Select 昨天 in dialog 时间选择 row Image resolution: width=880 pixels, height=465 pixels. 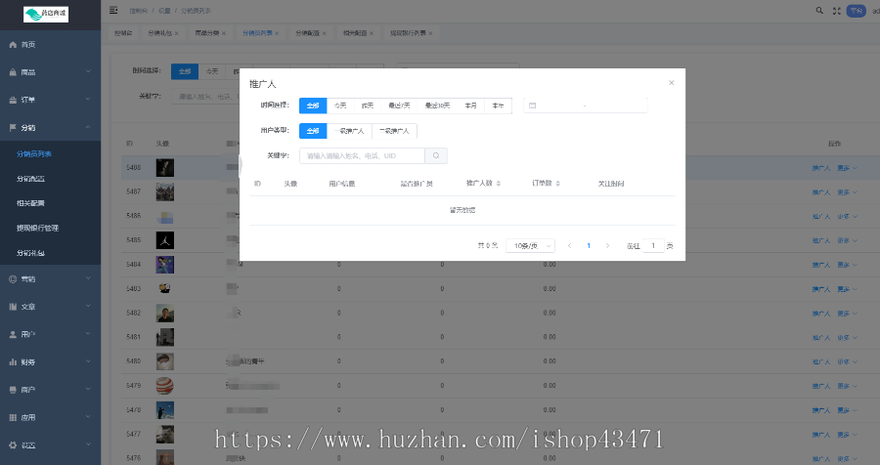click(x=368, y=106)
